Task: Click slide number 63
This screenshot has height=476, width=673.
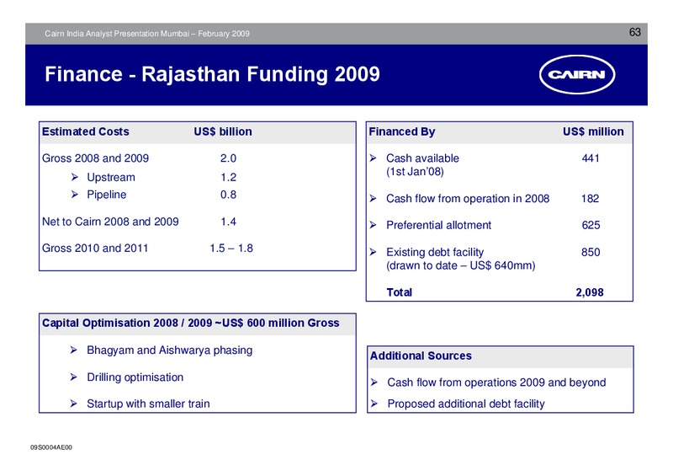Action: [635, 32]
